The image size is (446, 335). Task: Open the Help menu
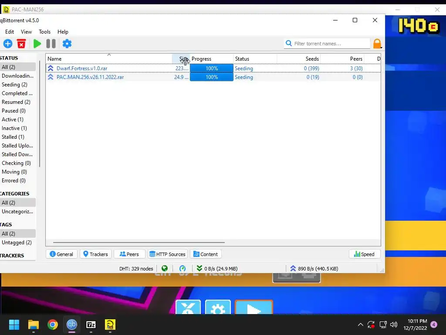tap(63, 31)
